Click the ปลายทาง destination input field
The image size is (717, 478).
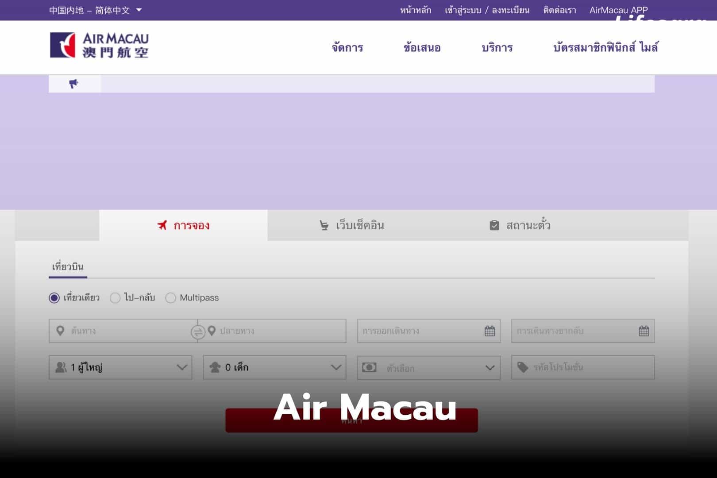(x=272, y=331)
